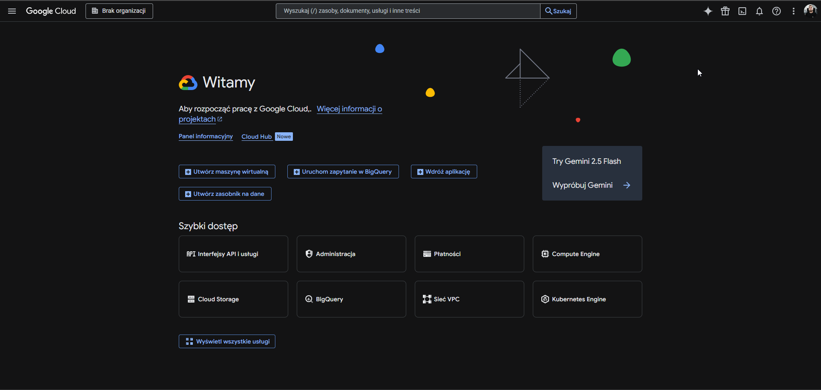This screenshot has height=390, width=821.
Task: Follow the Więcej informacji o projektach link
Action: 349,109
